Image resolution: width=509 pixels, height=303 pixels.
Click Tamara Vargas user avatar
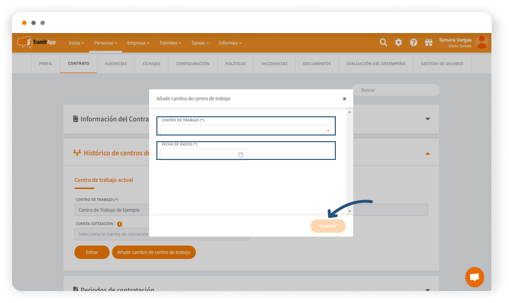(481, 42)
